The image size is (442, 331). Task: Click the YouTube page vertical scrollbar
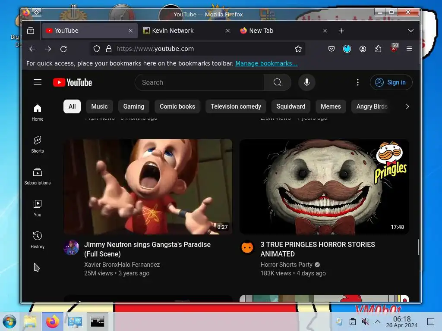click(418, 247)
